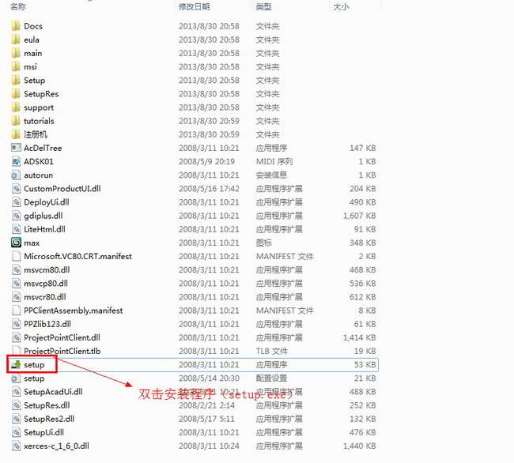Click the CustomProductUI.dll file icon
The height and width of the screenshot is (463, 514).
[x=16, y=189]
